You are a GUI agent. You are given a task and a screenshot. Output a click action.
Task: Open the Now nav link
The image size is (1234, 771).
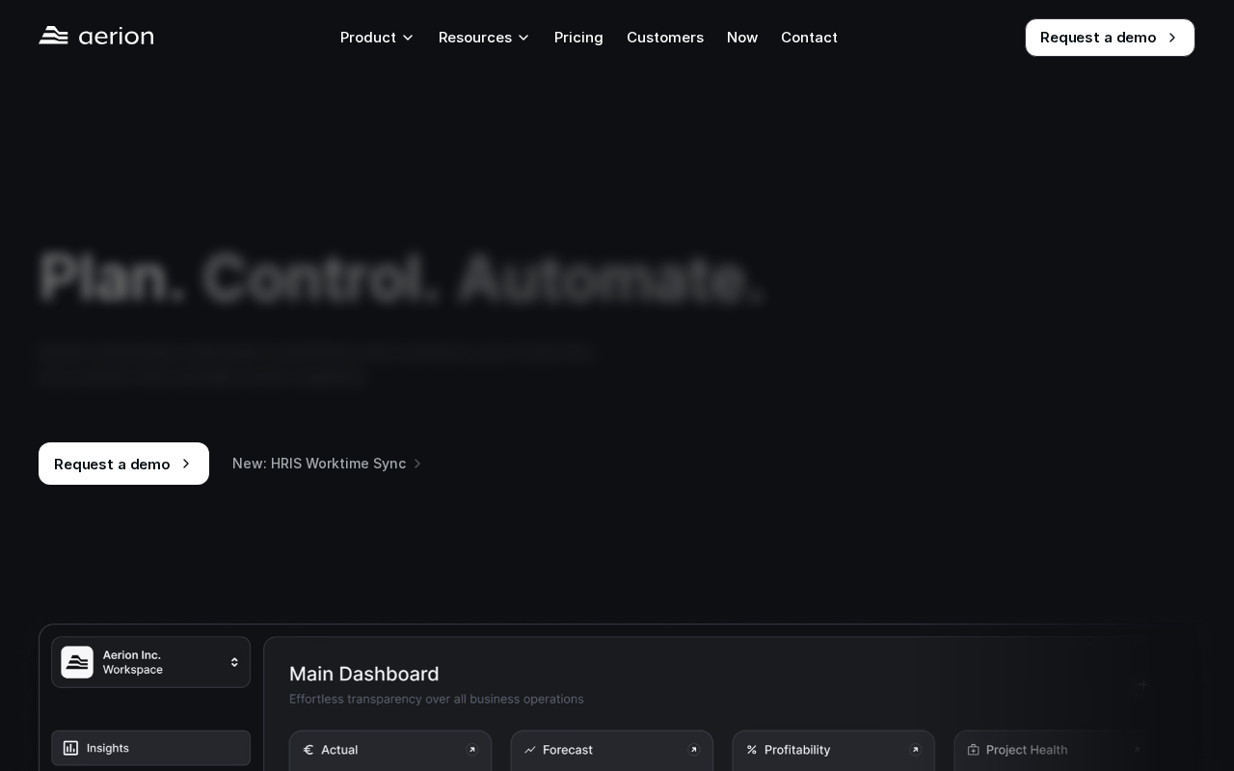pyautogui.click(x=742, y=38)
